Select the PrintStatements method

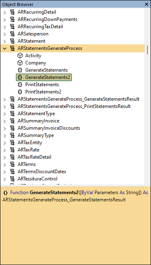(42, 85)
